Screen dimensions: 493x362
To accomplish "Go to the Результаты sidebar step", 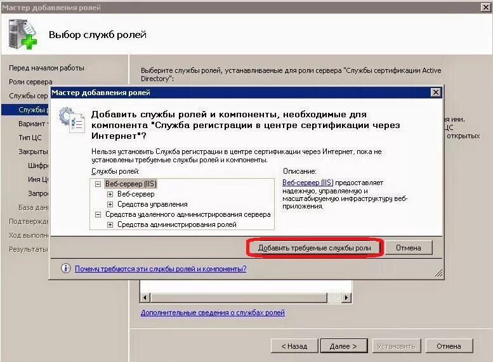I will point(29,249).
